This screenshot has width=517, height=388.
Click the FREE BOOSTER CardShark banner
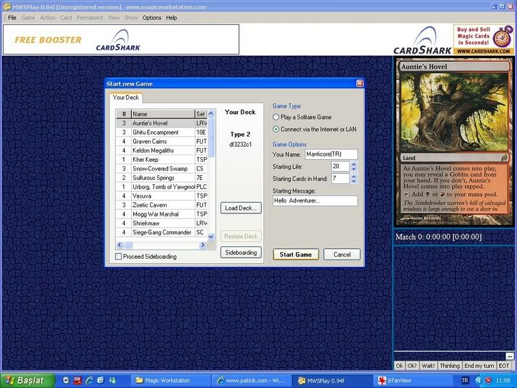(121, 39)
